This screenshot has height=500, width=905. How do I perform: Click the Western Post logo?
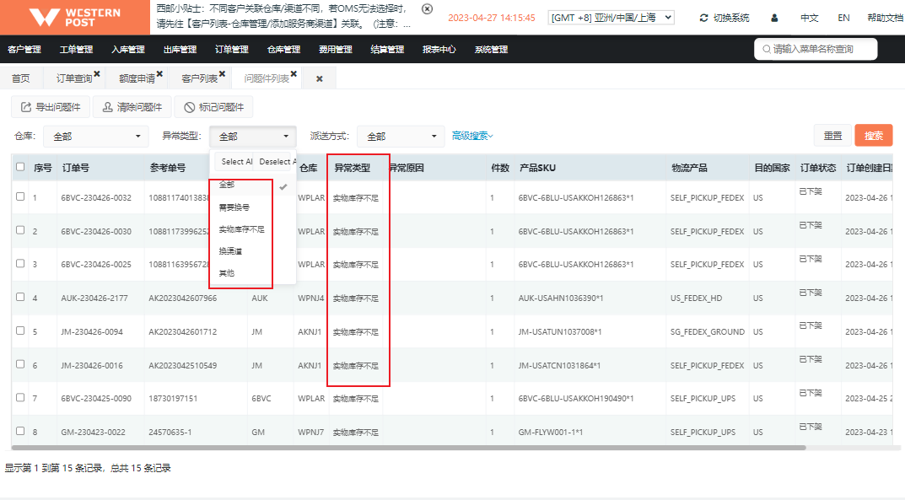click(x=75, y=18)
